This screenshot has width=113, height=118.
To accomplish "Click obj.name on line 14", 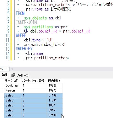I will [35, 53].
